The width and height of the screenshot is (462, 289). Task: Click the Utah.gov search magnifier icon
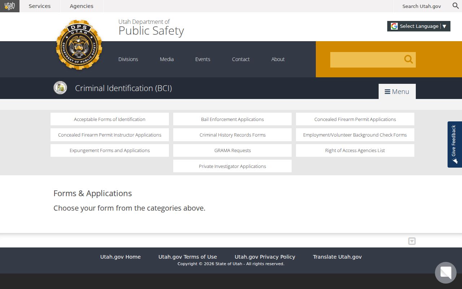click(x=456, y=6)
